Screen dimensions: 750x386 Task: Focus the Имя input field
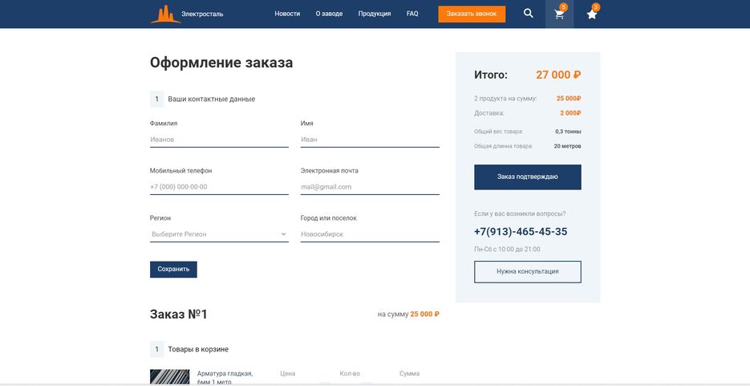(370, 140)
